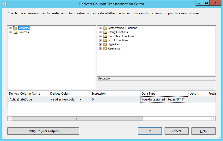
Task: Select the Variables tree item label
Action: 24,28
